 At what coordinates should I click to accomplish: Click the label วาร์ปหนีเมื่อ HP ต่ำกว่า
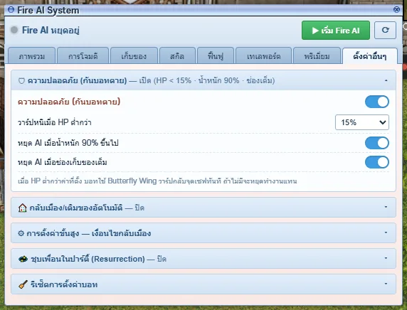click(x=55, y=122)
